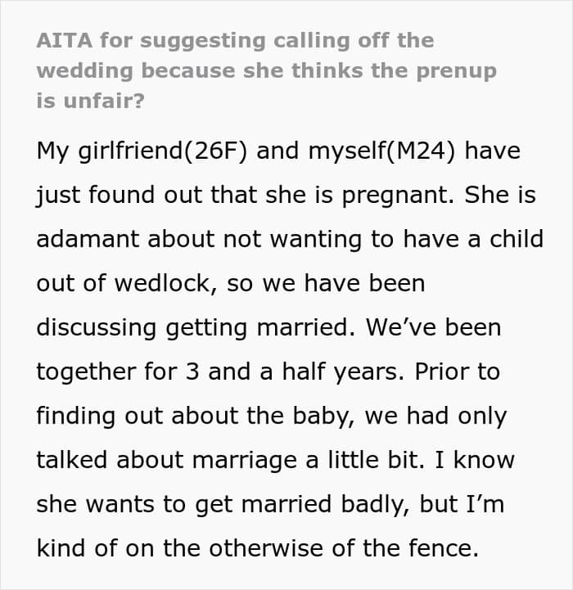This screenshot has width=573, height=590.
Task: Click 'but I'm' at line end
Action: coord(462,504)
